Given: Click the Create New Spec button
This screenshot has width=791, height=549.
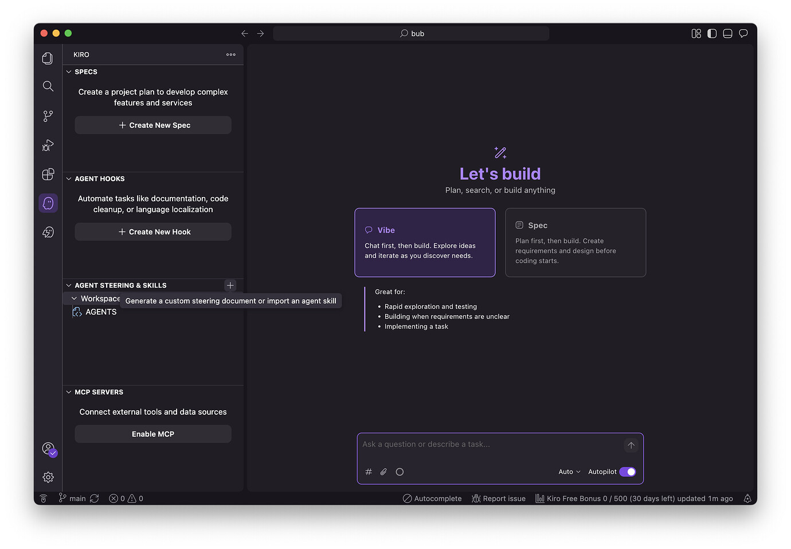Looking at the screenshot, I should pyautogui.click(x=153, y=125).
